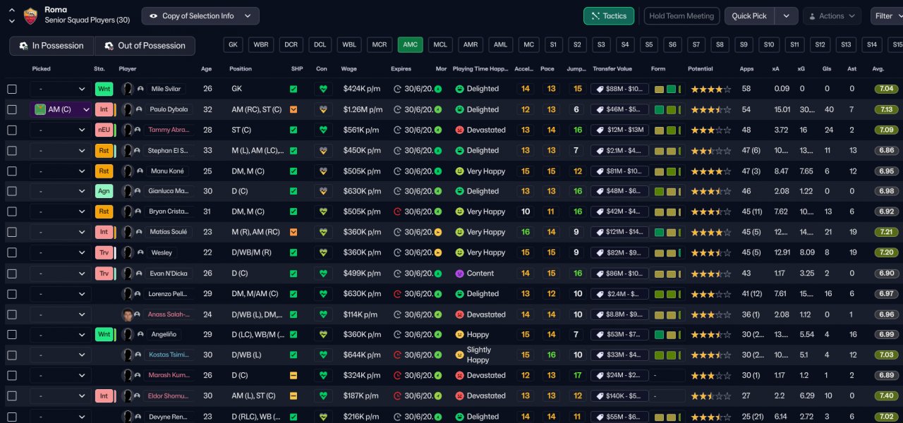Click Anass Salah's player portrait
903x423 pixels.
coord(128,314)
